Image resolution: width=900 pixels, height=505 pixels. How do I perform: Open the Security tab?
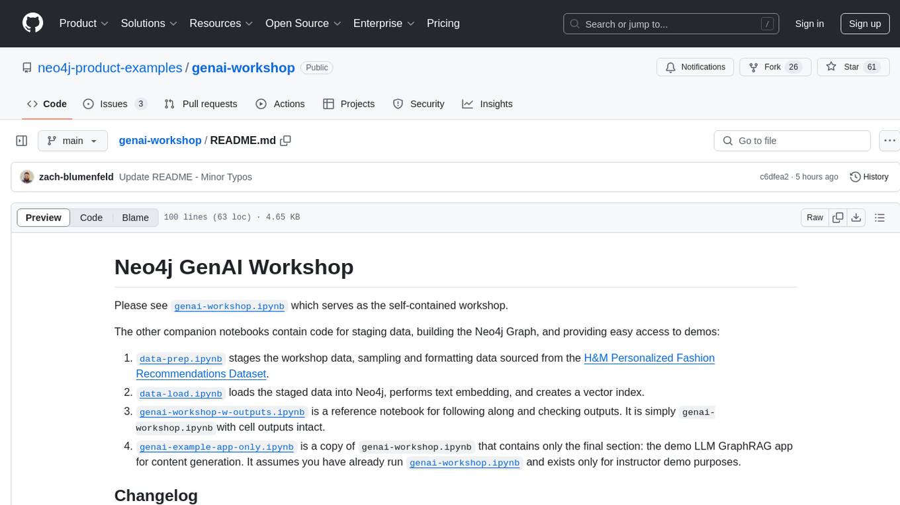tap(418, 104)
